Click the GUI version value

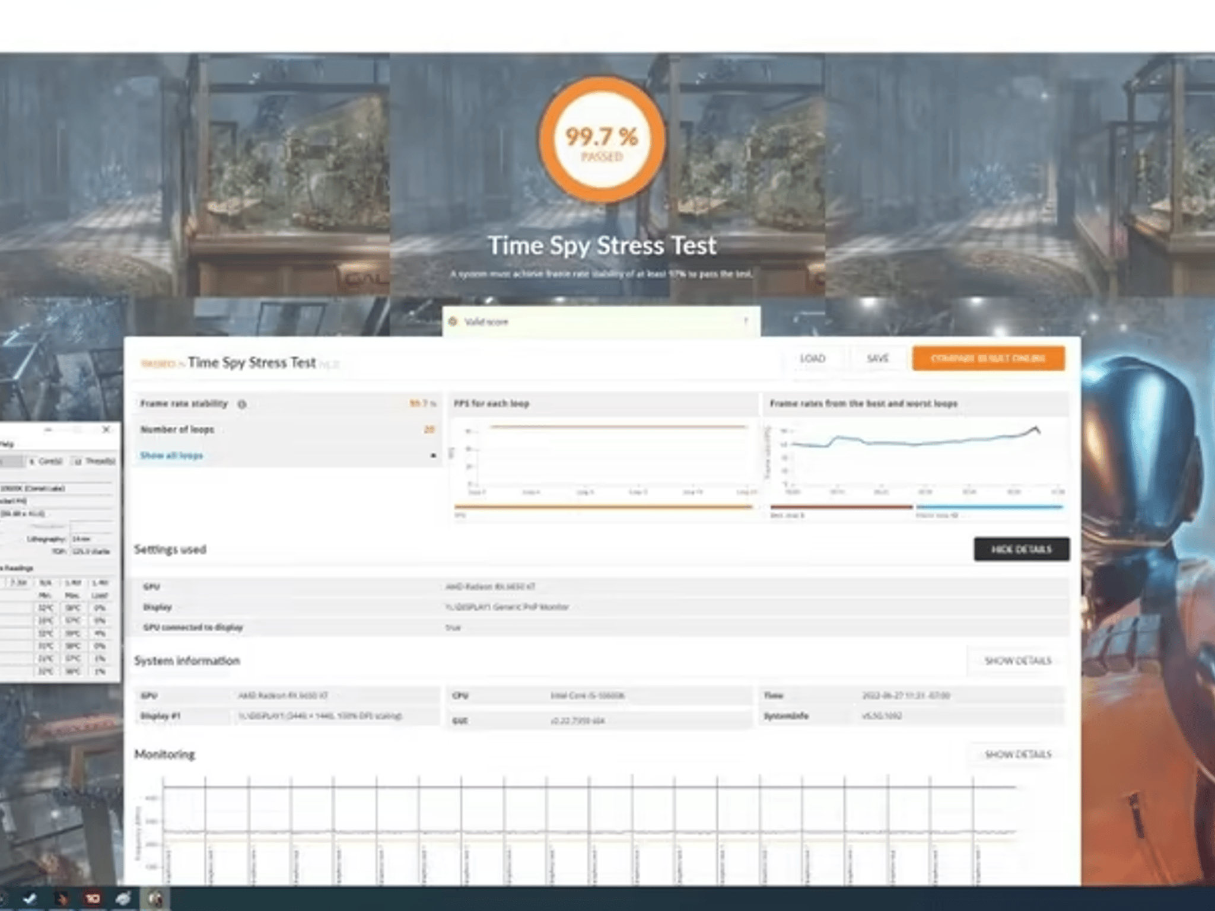tap(578, 721)
